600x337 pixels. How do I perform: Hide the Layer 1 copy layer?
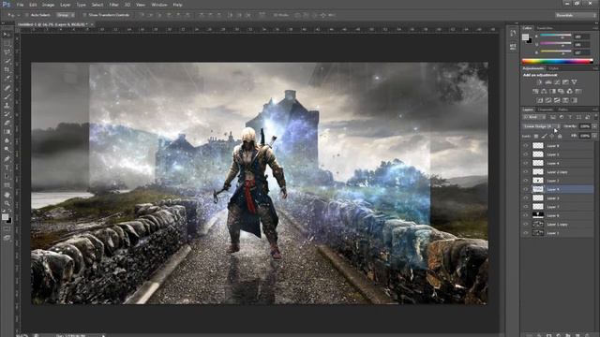[526, 225]
